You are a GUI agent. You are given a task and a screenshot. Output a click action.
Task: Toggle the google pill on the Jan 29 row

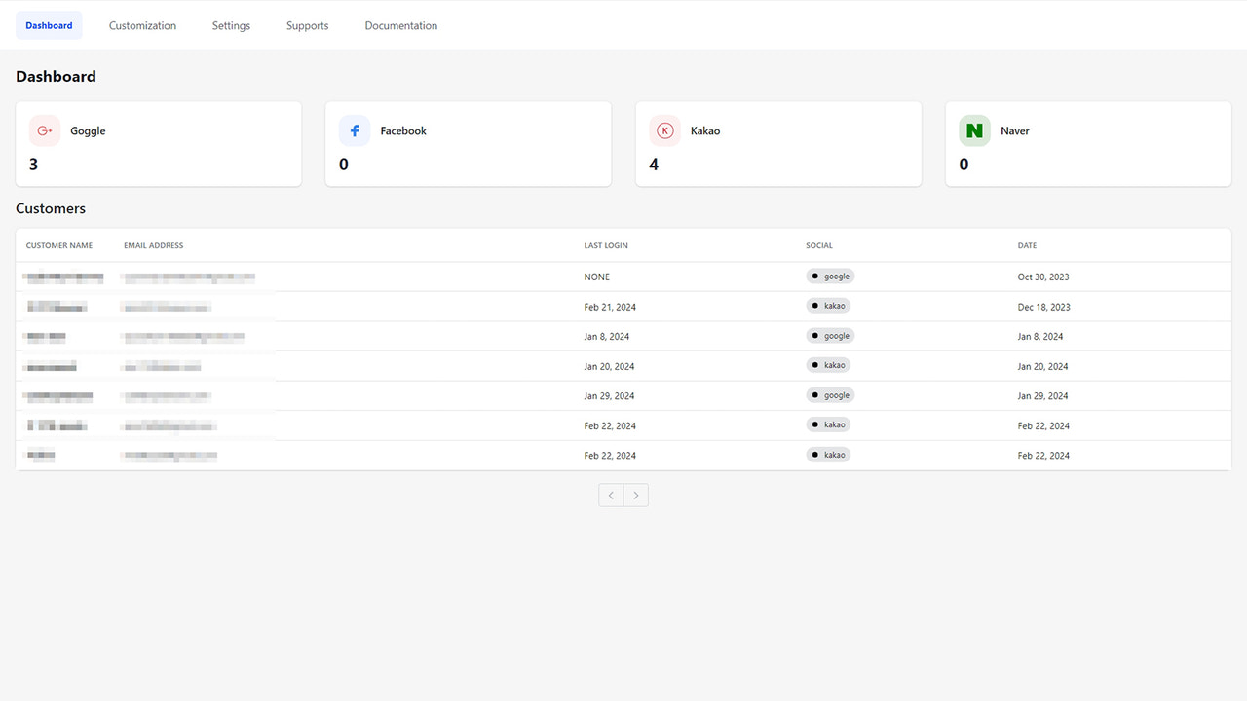(829, 394)
